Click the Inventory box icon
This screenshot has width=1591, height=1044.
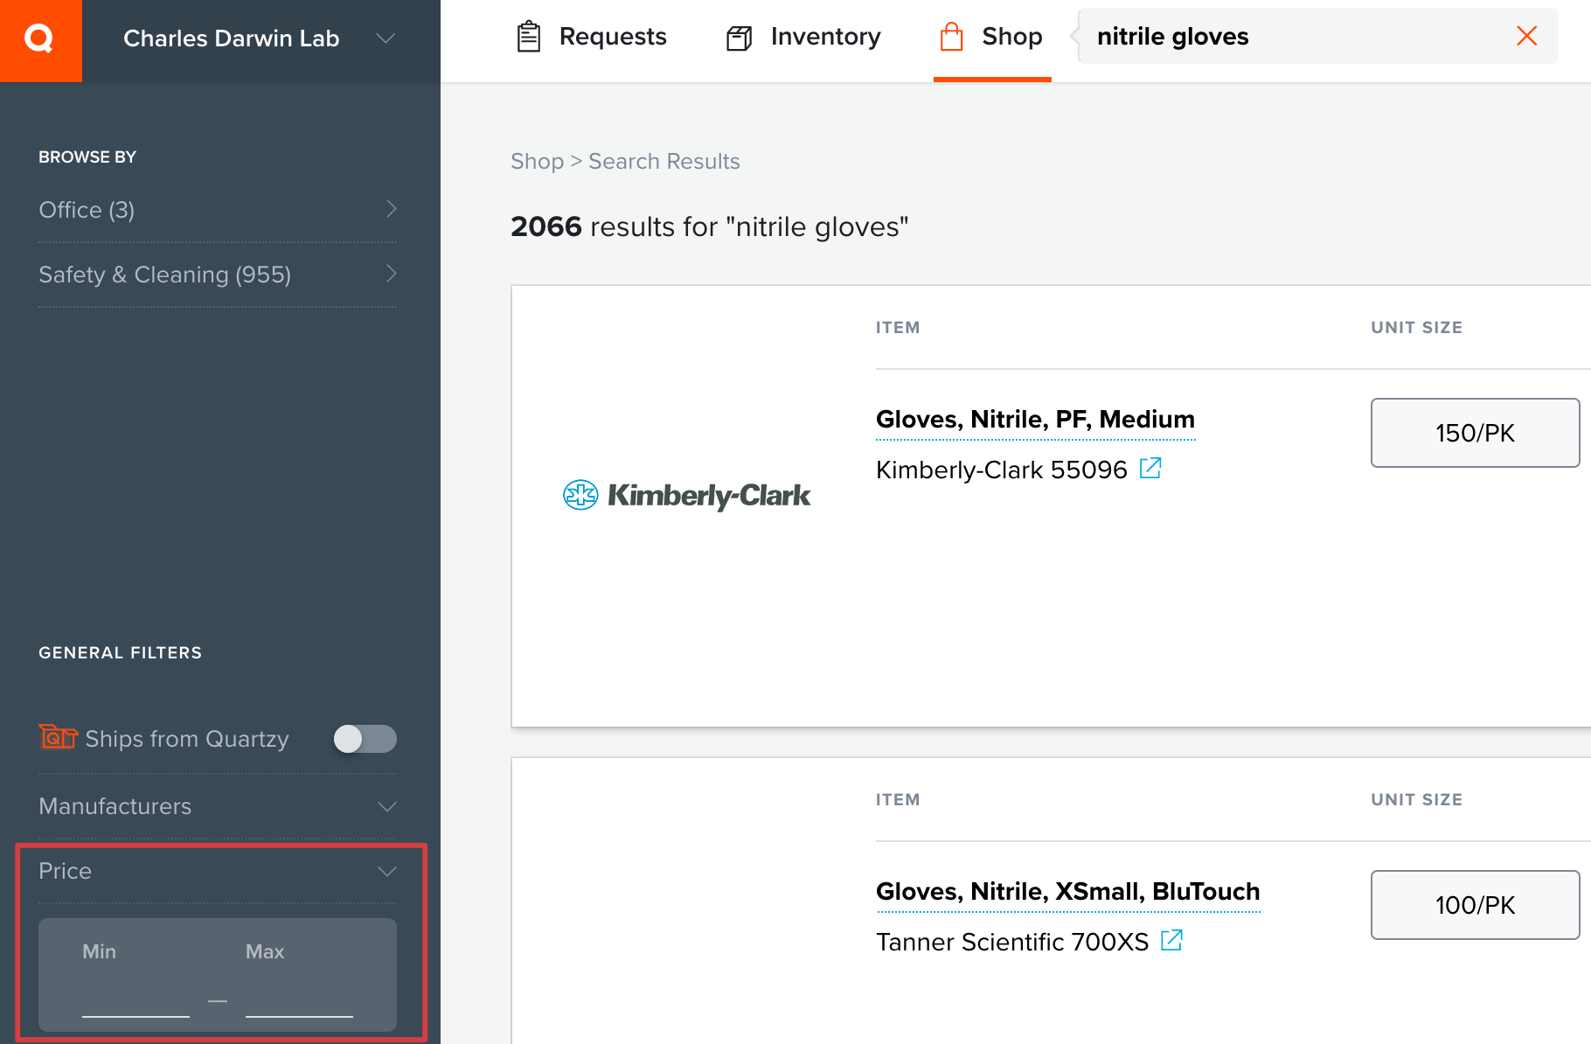pyautogui.click(x=740, y=38)
